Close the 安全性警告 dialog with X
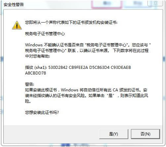This screenshot has width=166, height=147. click(155, 3)
